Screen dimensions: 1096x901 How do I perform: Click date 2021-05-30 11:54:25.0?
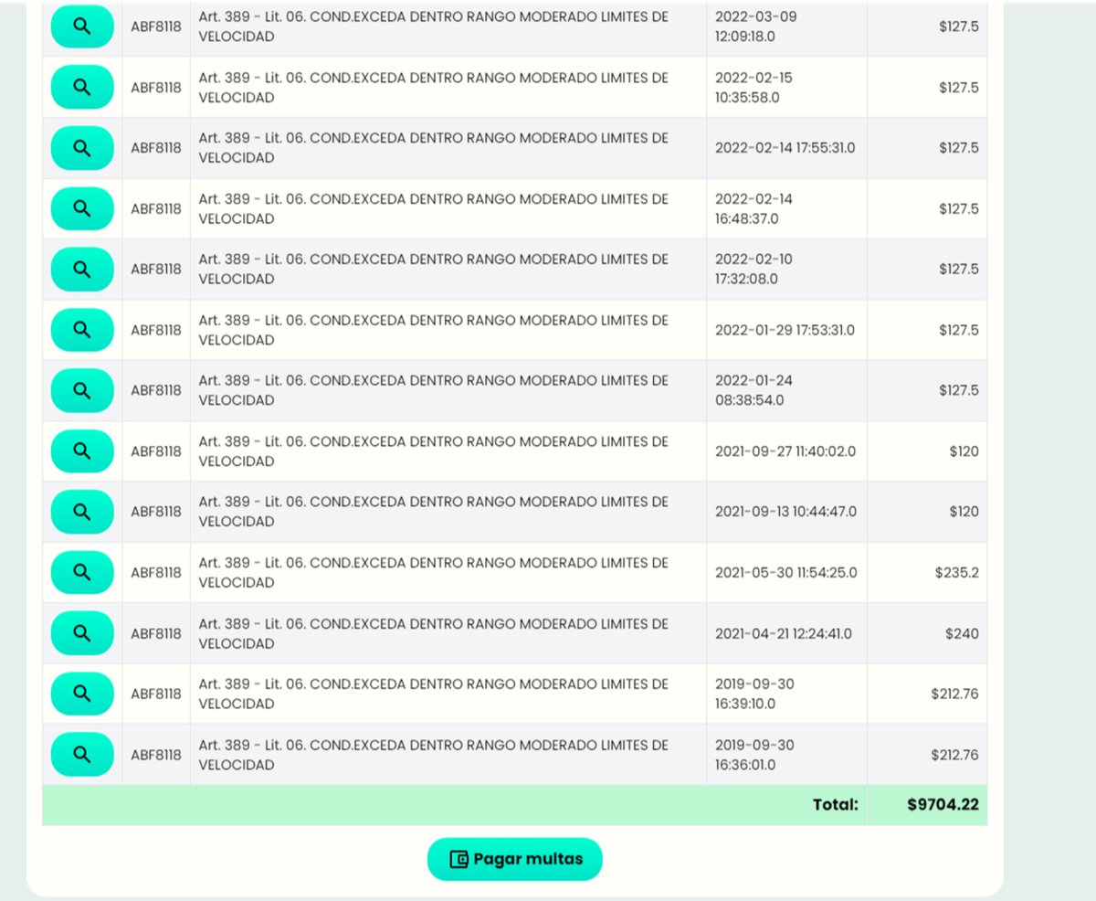tap(786, 573)
